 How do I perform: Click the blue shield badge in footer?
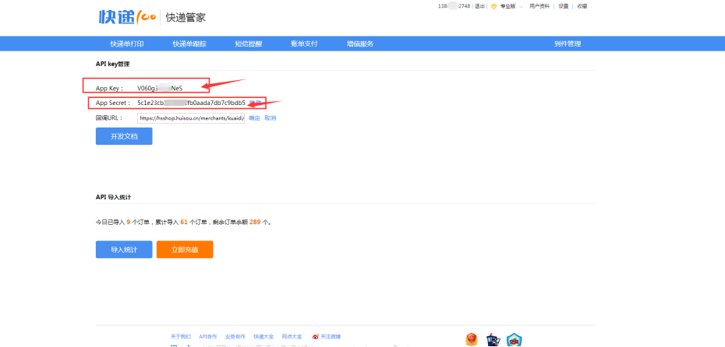tap(514, 339)
